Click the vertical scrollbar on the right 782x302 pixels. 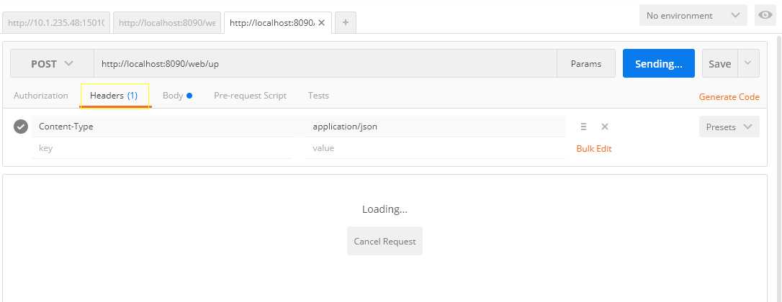[x=778, y=168]
